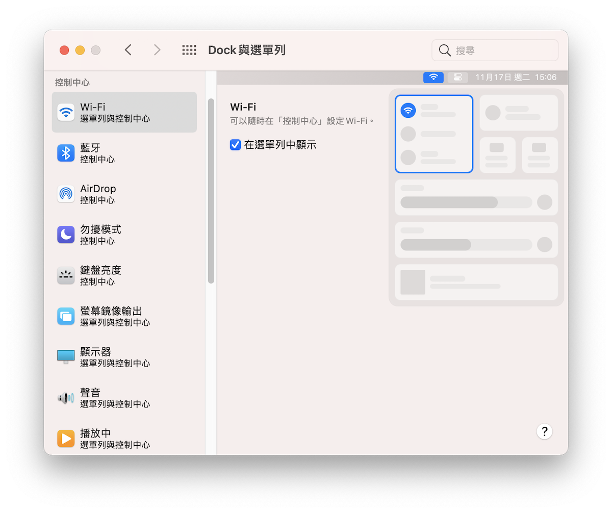Go back with the left chevron
Image resolution: width=612 pixels, height=513 pixels.
point(128,50)
